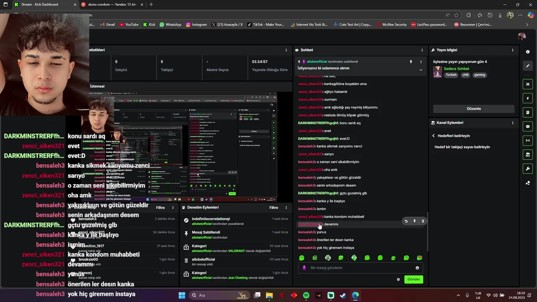Viewport: 537px width, 302px height.
Task: Open the YouTube bookmark
Action: pos(129,24)
